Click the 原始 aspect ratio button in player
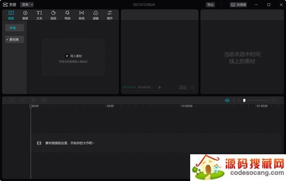Viewport: 286px width, 181px height. click(x=183, y=87)
